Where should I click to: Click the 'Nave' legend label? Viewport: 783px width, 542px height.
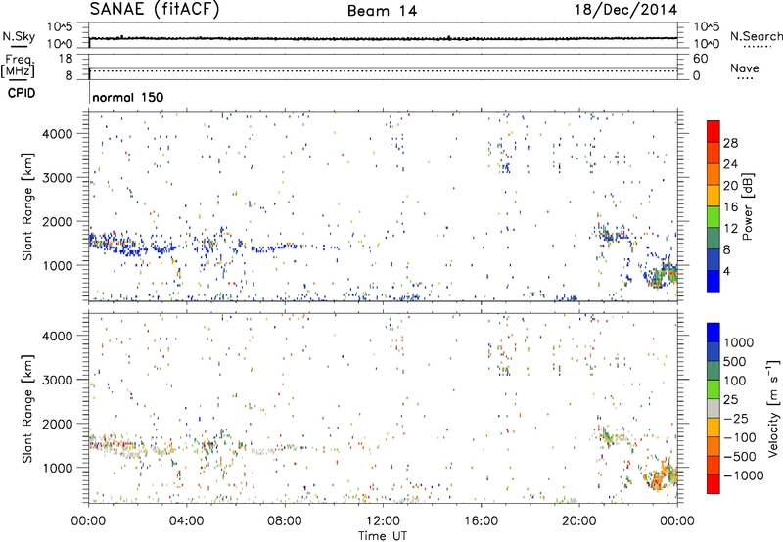(x=745, y=68)
